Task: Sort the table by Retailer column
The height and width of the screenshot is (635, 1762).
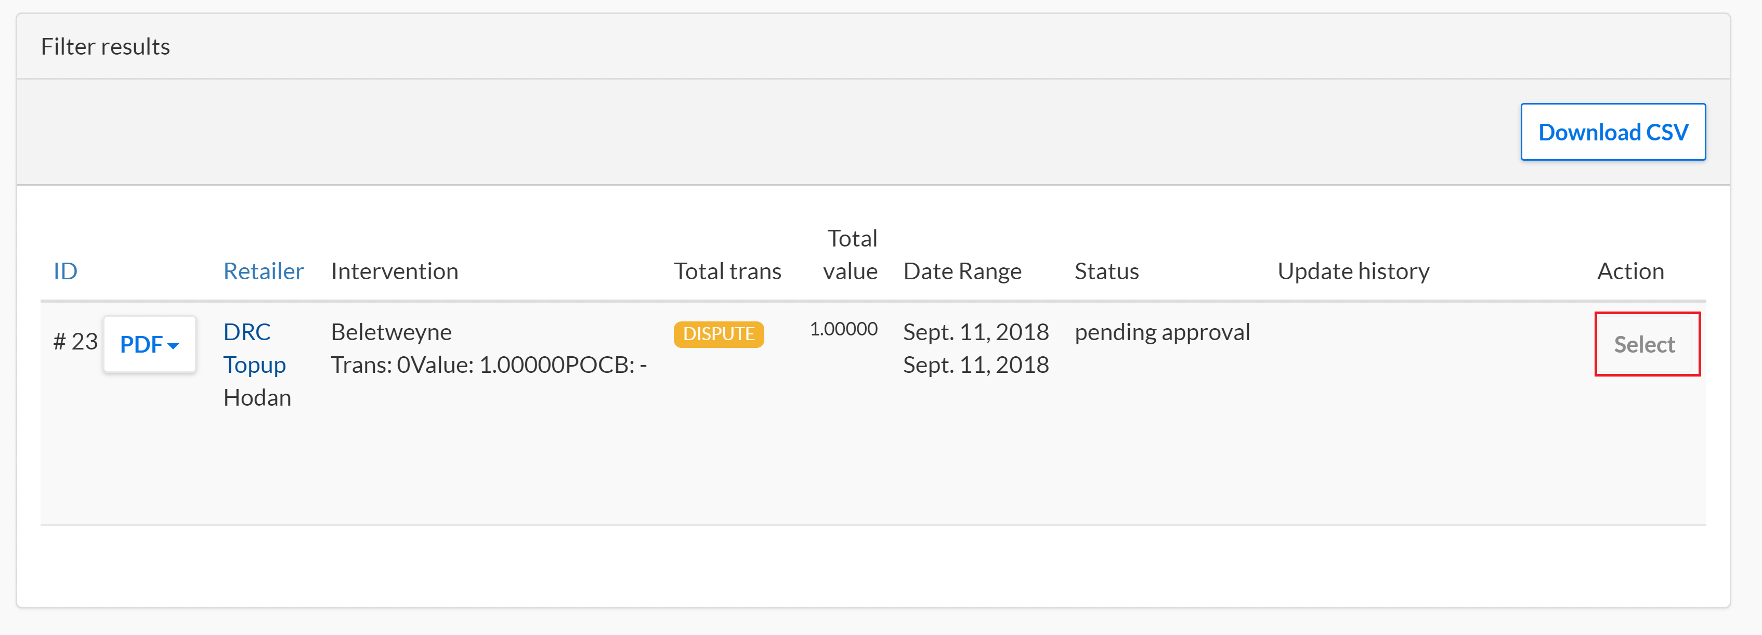Action: point(264,271)
